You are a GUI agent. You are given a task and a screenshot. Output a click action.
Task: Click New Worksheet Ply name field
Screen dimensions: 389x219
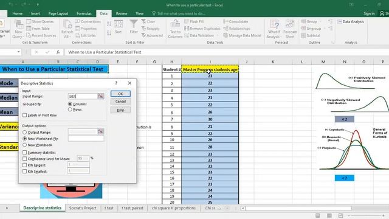86,139
